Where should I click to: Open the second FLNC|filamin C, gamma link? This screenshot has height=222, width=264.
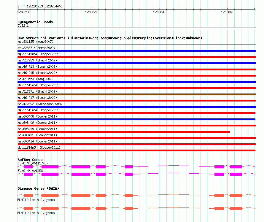[36, 213]
